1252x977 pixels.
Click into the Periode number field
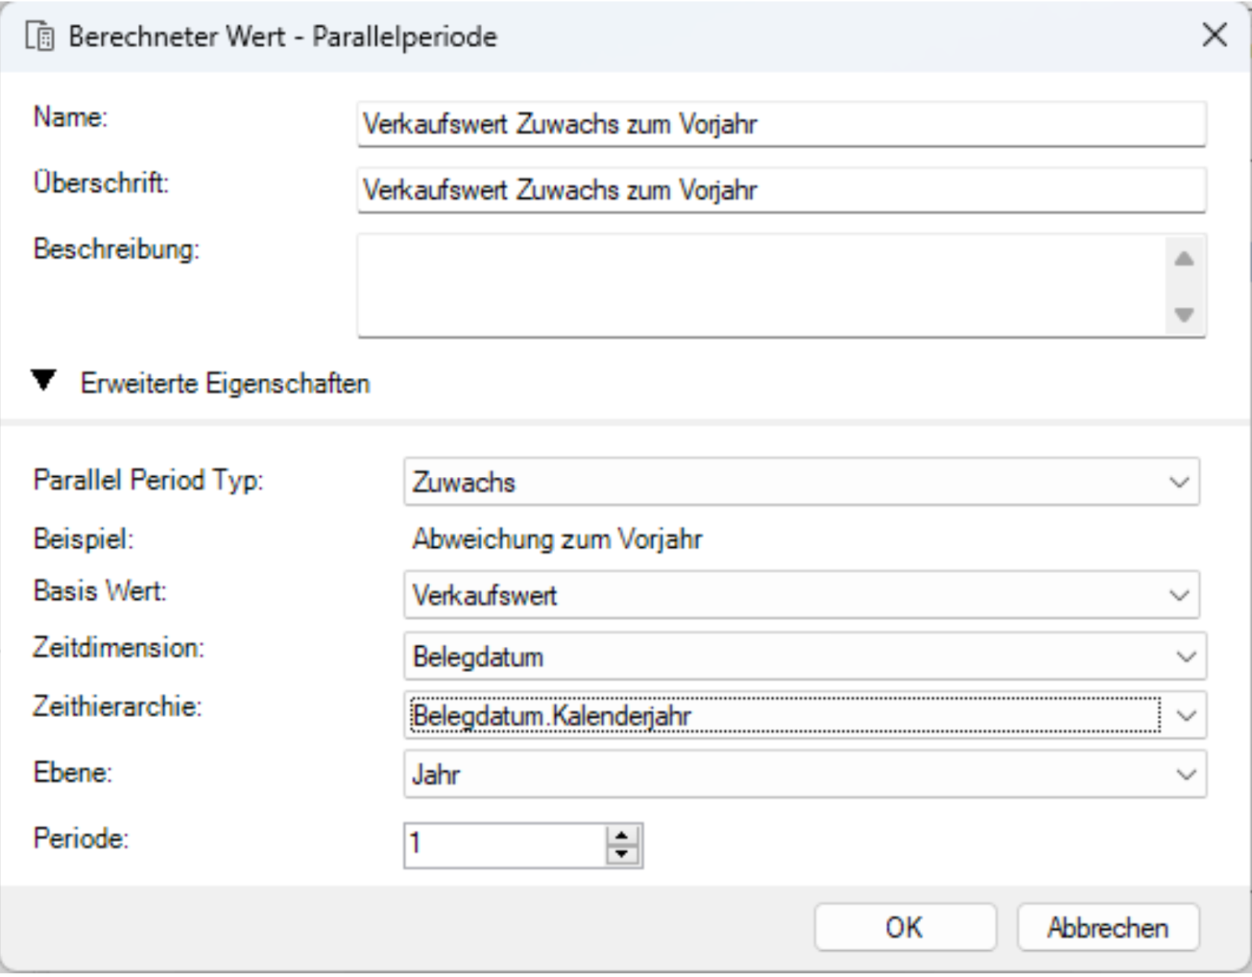coord(506,845)
